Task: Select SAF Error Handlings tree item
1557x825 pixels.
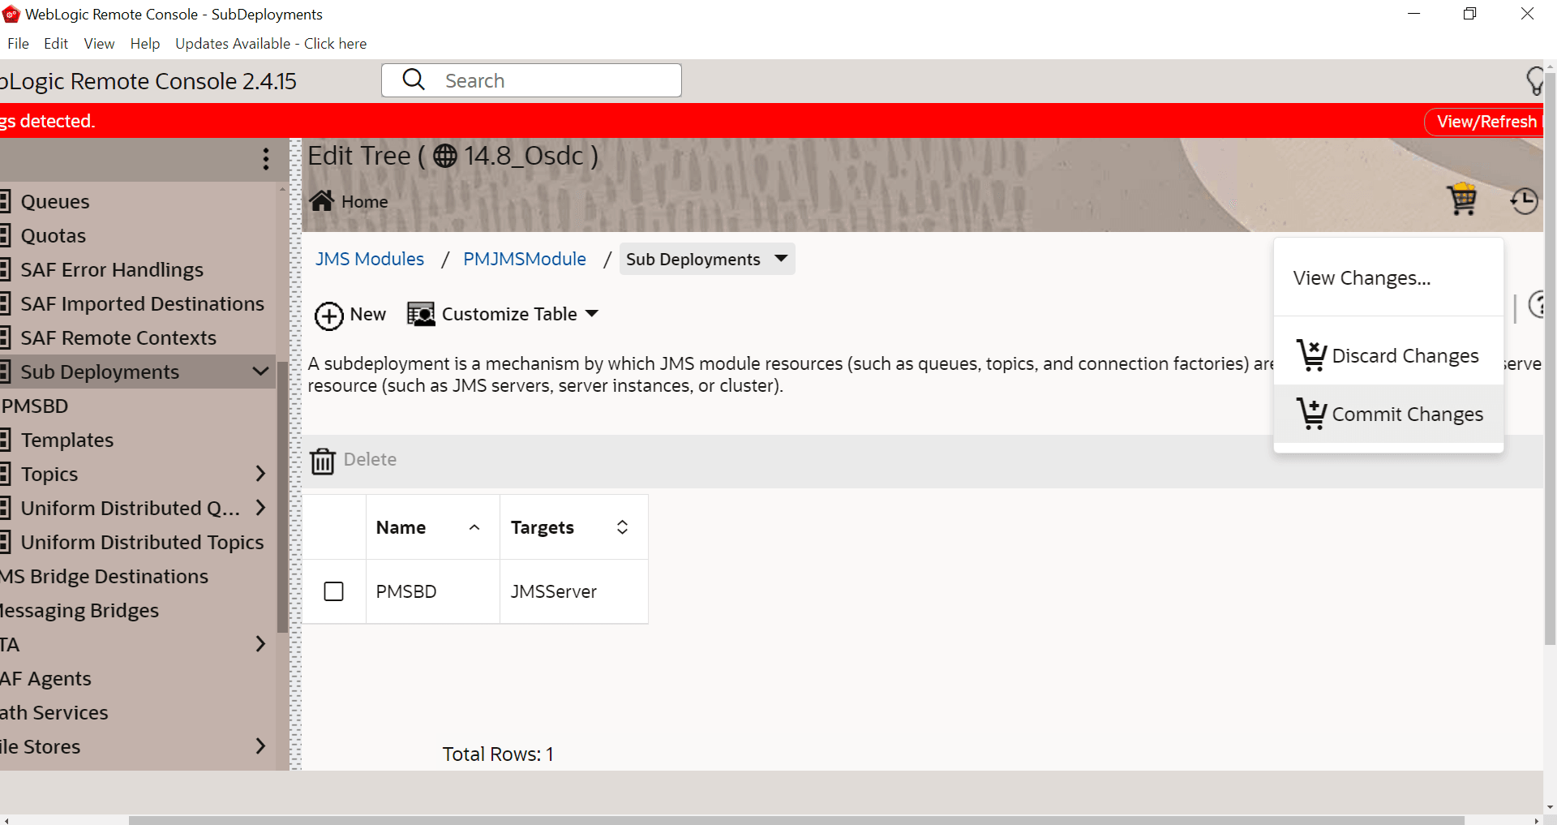Action: (112, 269)
